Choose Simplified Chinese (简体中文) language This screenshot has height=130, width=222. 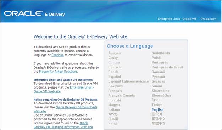(x=159, y=119)
